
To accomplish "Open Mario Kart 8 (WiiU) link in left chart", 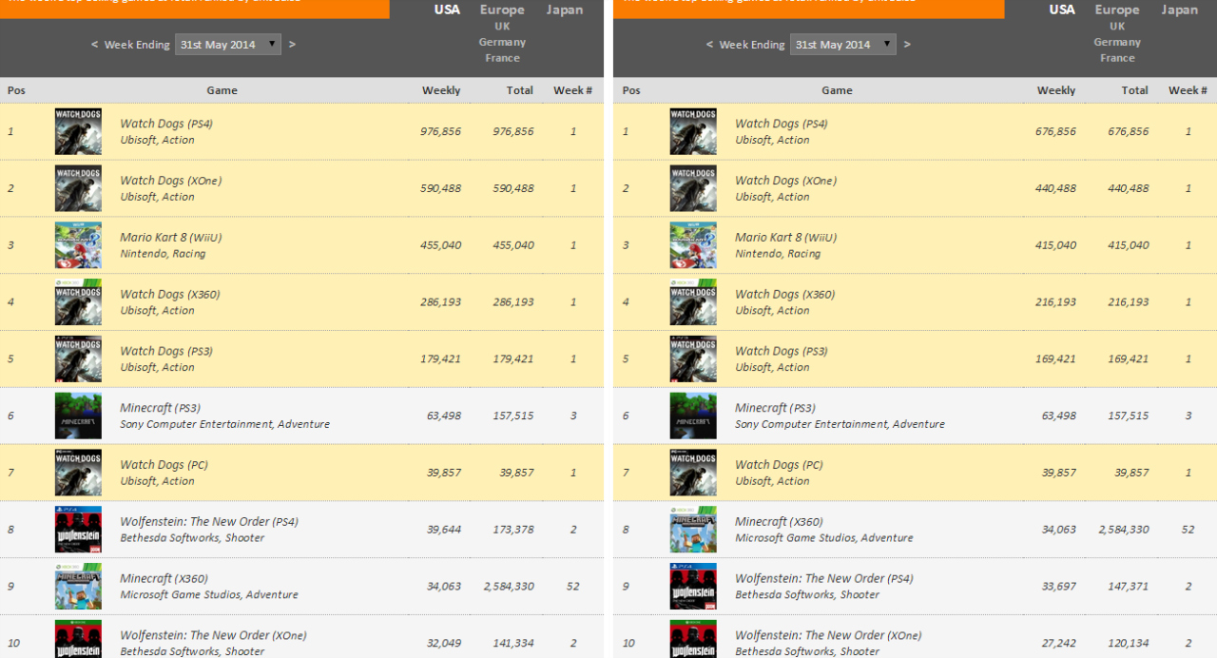I will point(170,238).
